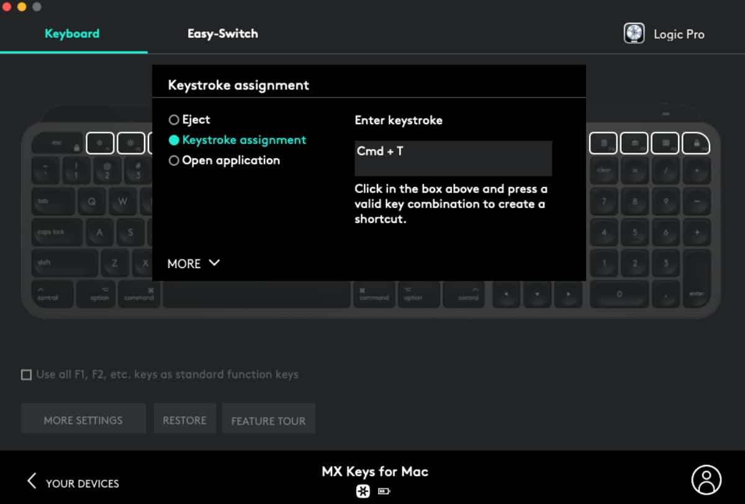The width and height of the screenshot is (745, 504).
Task: Open MORE SETTINGS
Action: pos(83,420)
